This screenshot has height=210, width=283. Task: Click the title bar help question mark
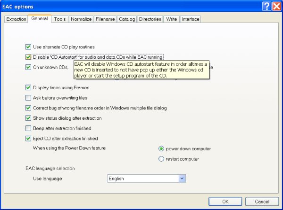tap(266, 7)
